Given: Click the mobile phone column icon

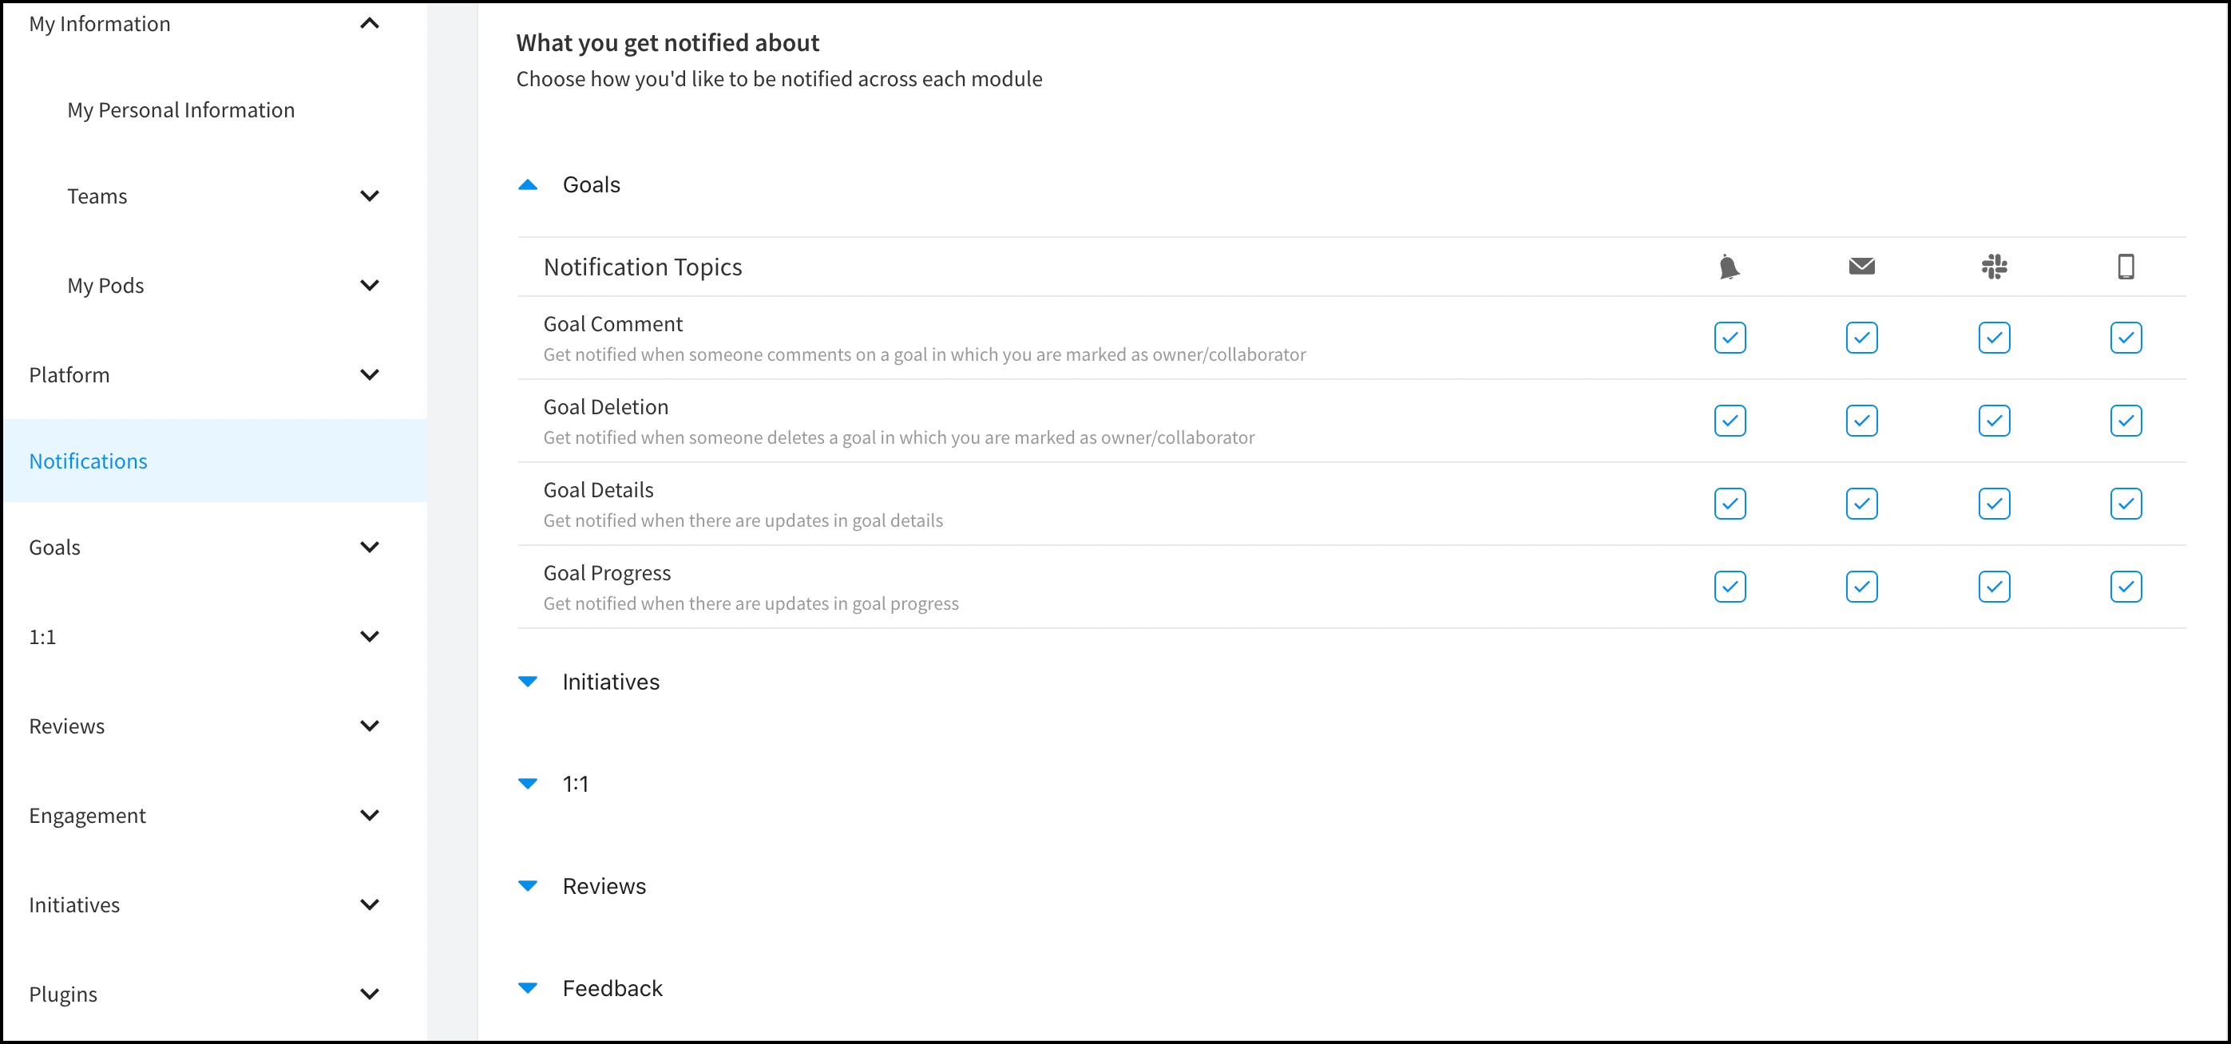Looking at the screenshot, I should (2126, 267).
